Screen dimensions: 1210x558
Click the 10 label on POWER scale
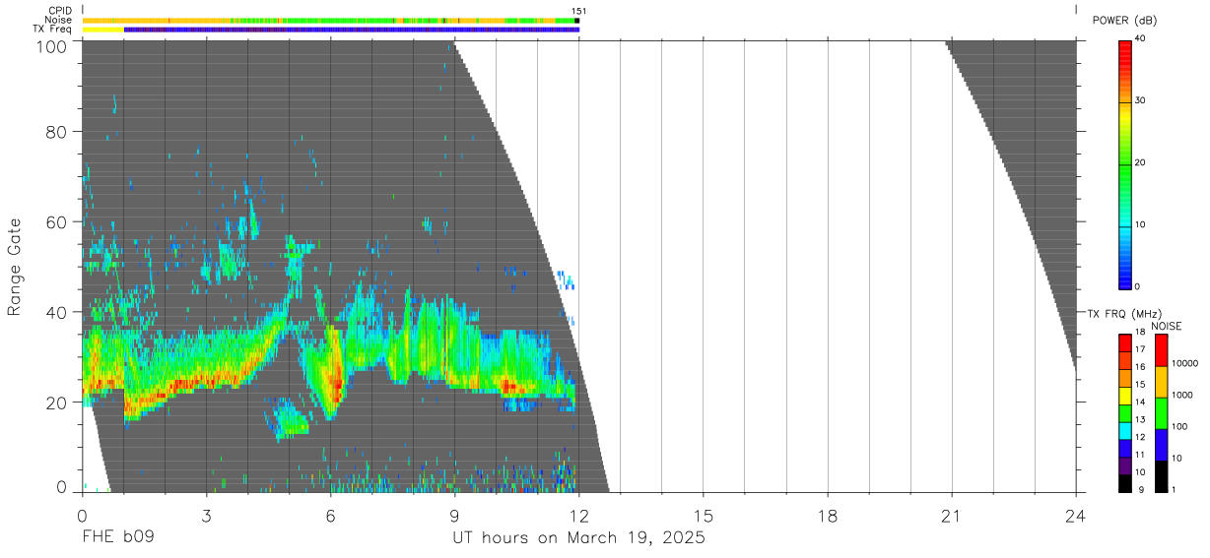point(1141,224)
